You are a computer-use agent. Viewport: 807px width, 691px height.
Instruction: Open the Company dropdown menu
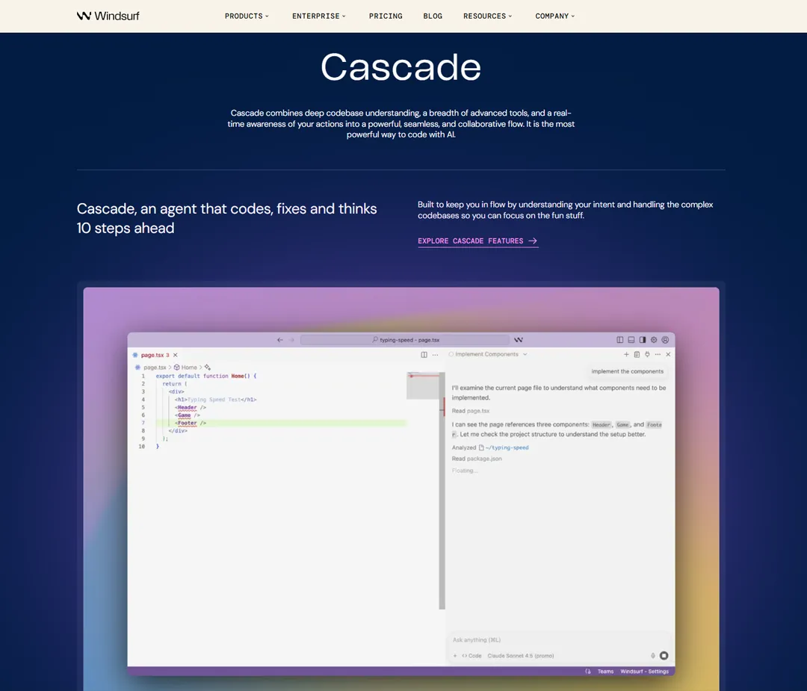pyautogui.click(x=554, y=16)
